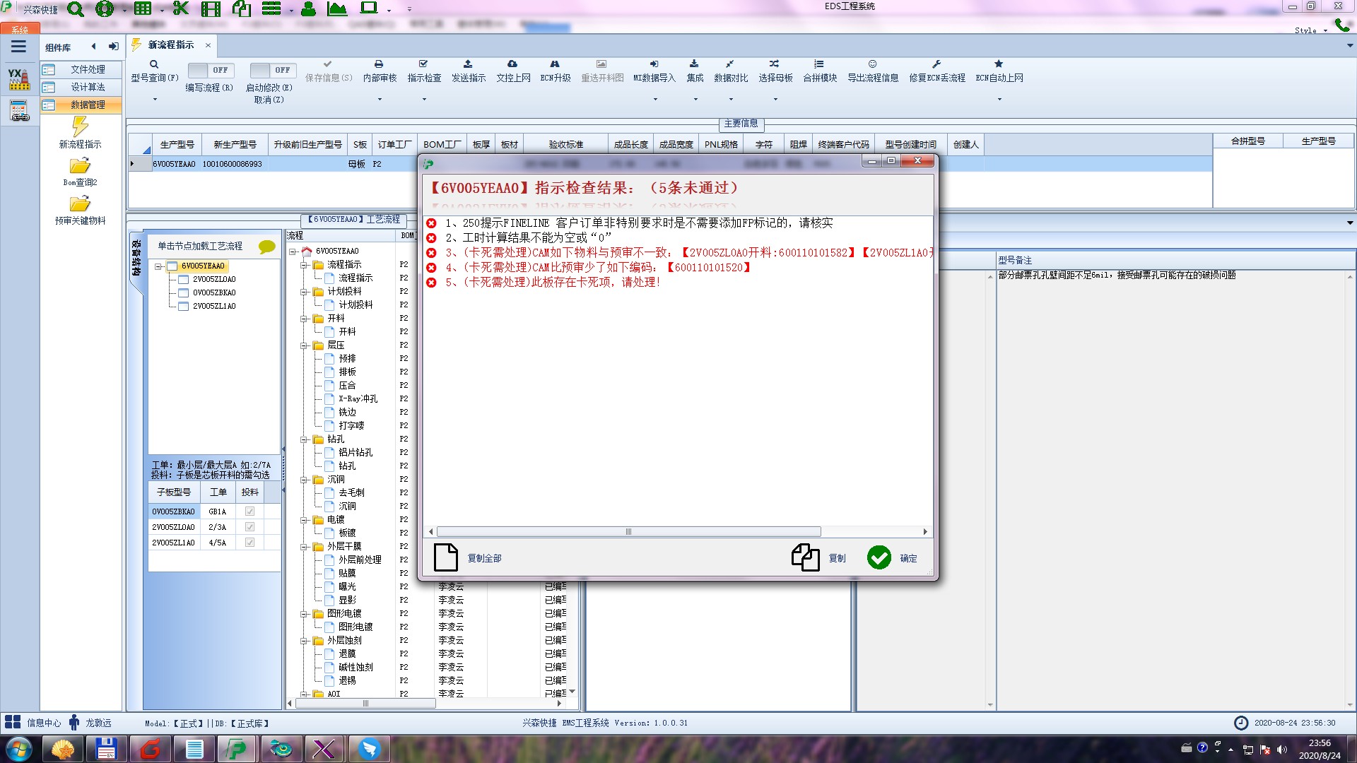
Task: Click the ECN自动上网 star icon
Action: point(999,64)
